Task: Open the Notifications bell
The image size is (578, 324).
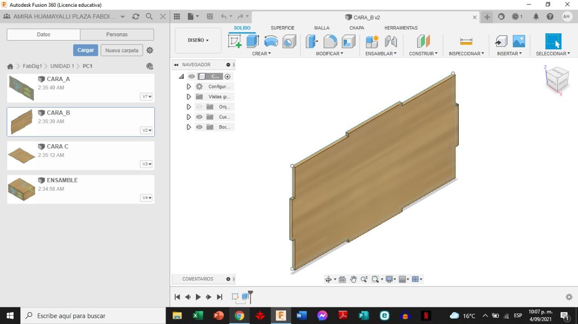Action: 536,17
